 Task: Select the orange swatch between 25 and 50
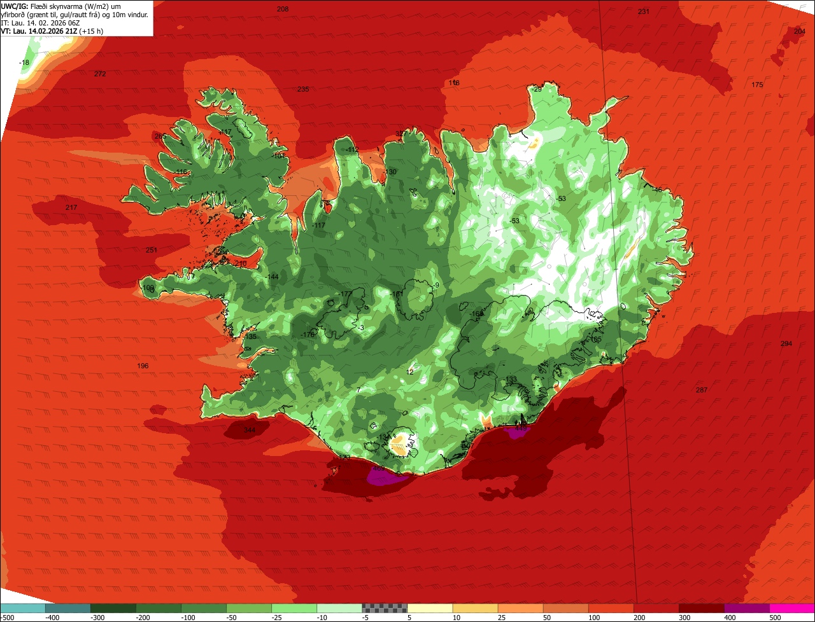click(520, 608)
